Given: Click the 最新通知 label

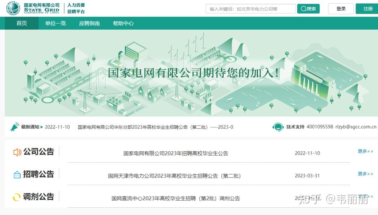Looking at the screenshot, I should pos(30,127).
